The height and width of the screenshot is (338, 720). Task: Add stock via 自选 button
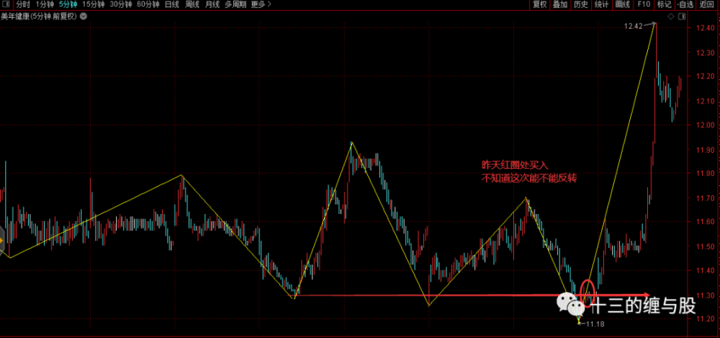(685, 4)
